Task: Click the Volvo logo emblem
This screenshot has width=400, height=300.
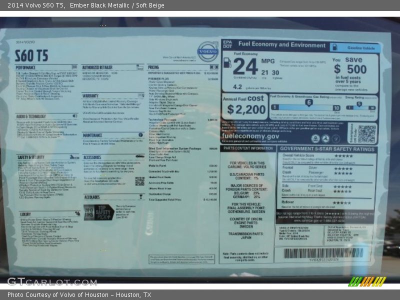Action: [208, 51]
